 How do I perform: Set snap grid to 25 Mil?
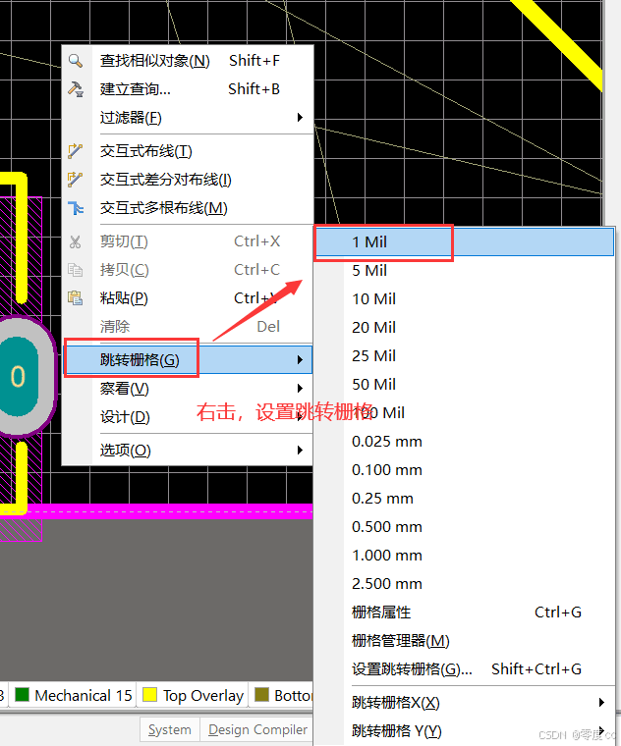pos(465,356)
